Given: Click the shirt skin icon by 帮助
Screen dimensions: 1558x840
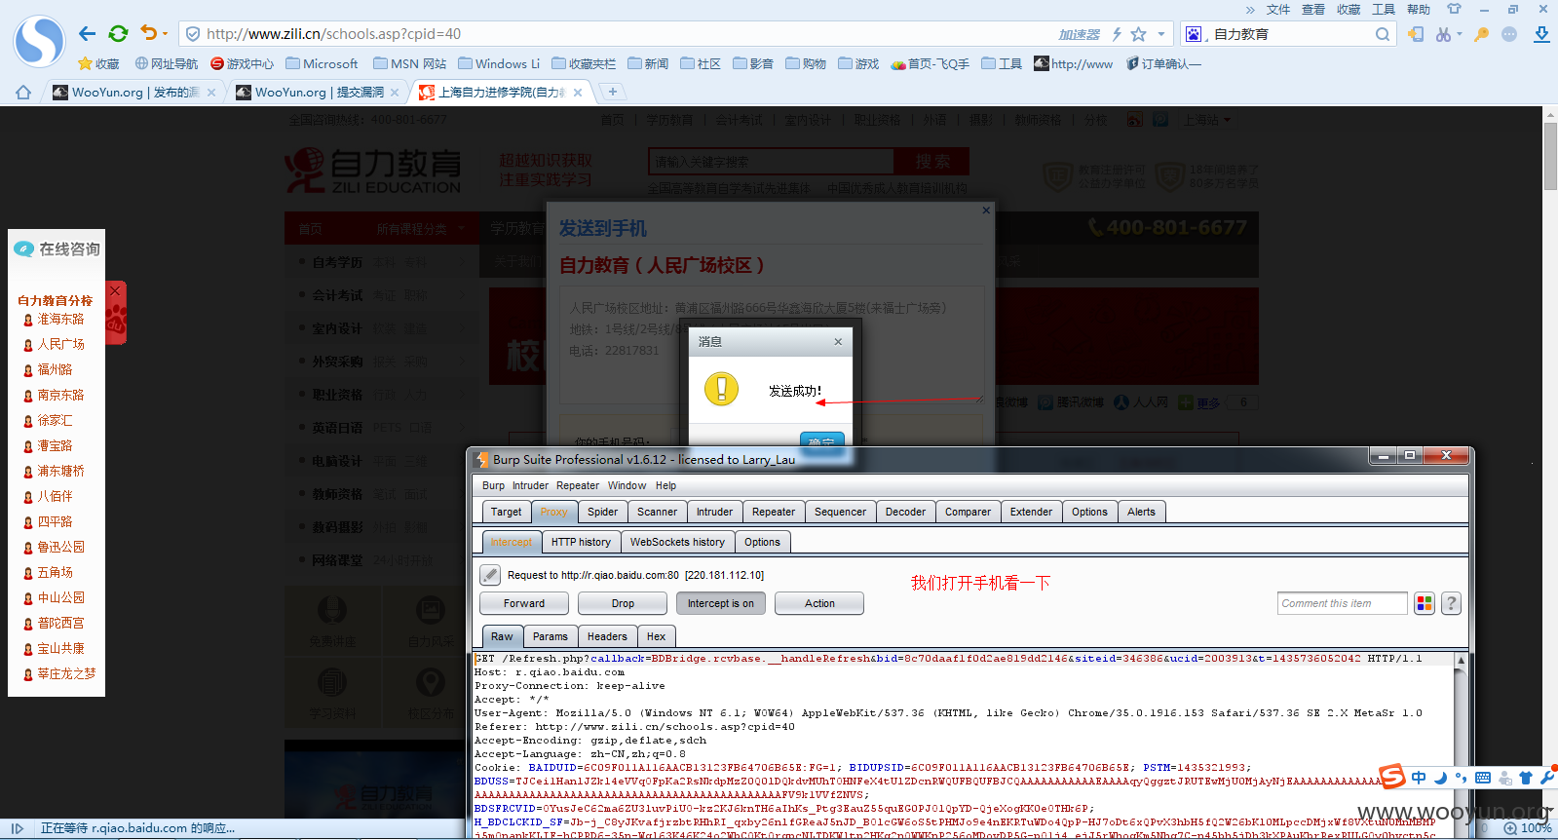Looking at the screenshot, I should pyautogui.click(x=1454, y=9).
